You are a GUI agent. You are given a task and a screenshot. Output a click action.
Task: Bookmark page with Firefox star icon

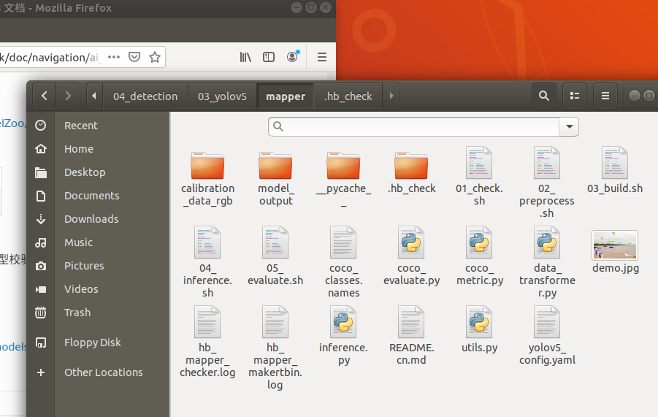(155, 57)
